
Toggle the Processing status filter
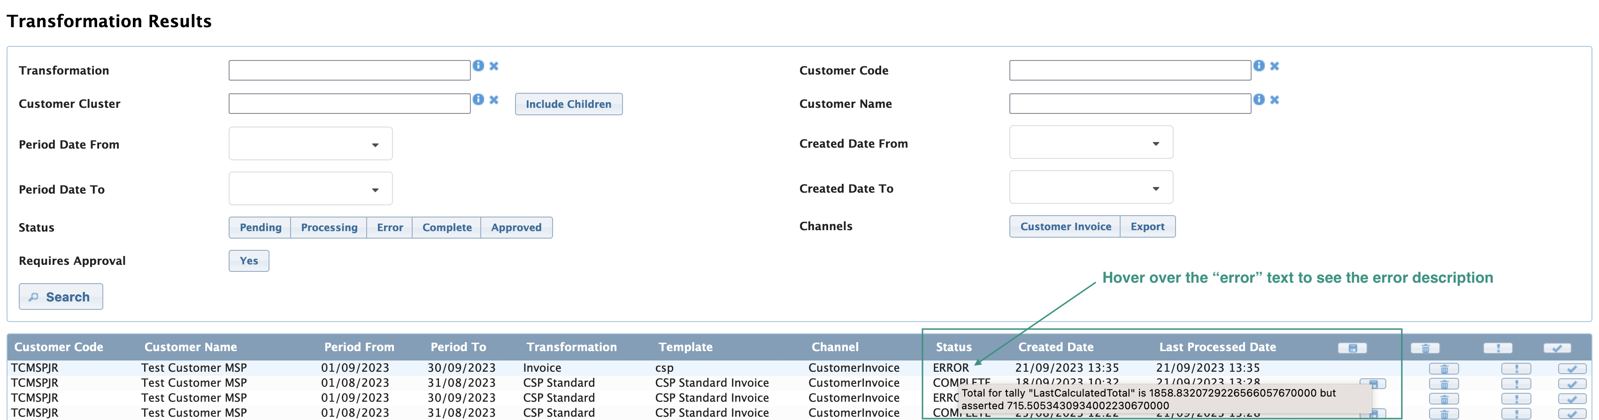coord(329,227)
